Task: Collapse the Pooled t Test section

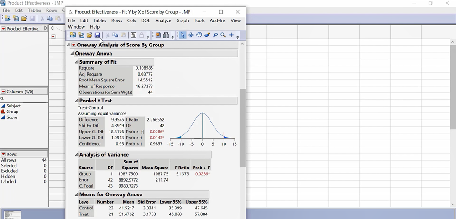Action: (77, 101)
